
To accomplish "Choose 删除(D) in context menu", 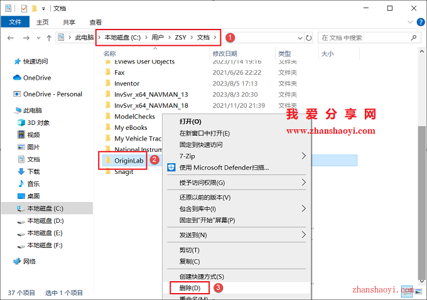I will click(190, 288).
